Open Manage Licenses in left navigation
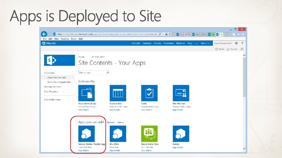Image resolution: width=282 pixels, height=158 pixels. (52, 87)
